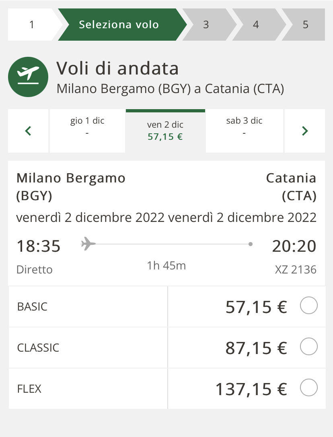Image resolution: width=333 pixels, height=437 pixels.
Task: Jump to booking step 3
Action: [206, 25]
